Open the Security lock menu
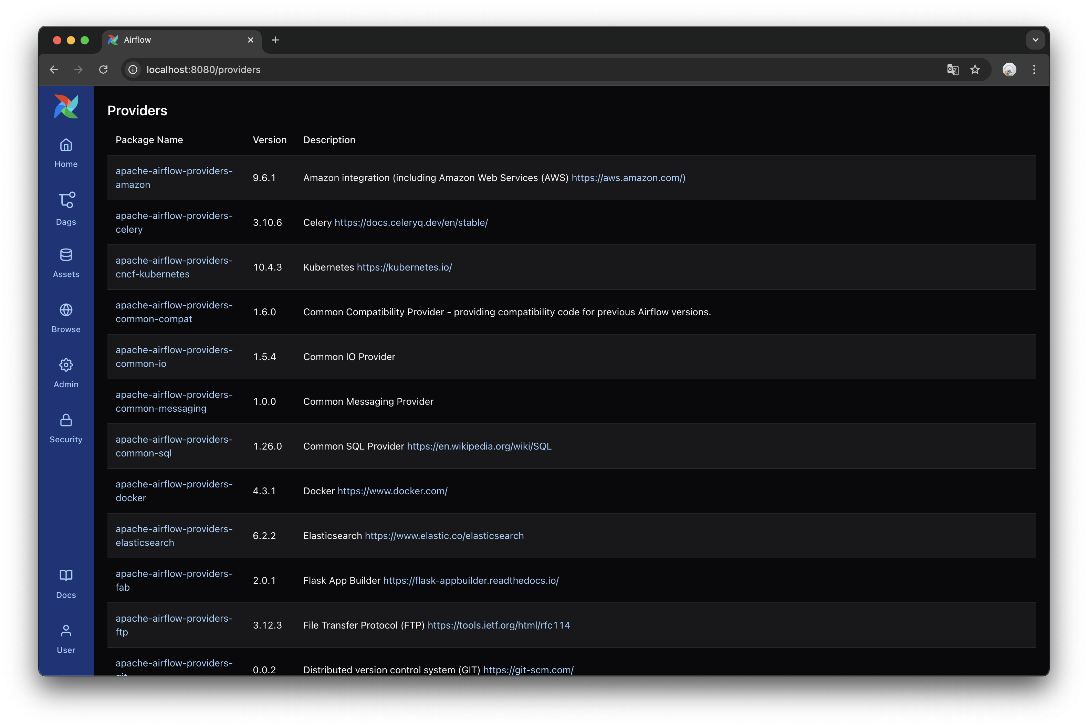Screen dimensions: 1088x727 (66, 429)
